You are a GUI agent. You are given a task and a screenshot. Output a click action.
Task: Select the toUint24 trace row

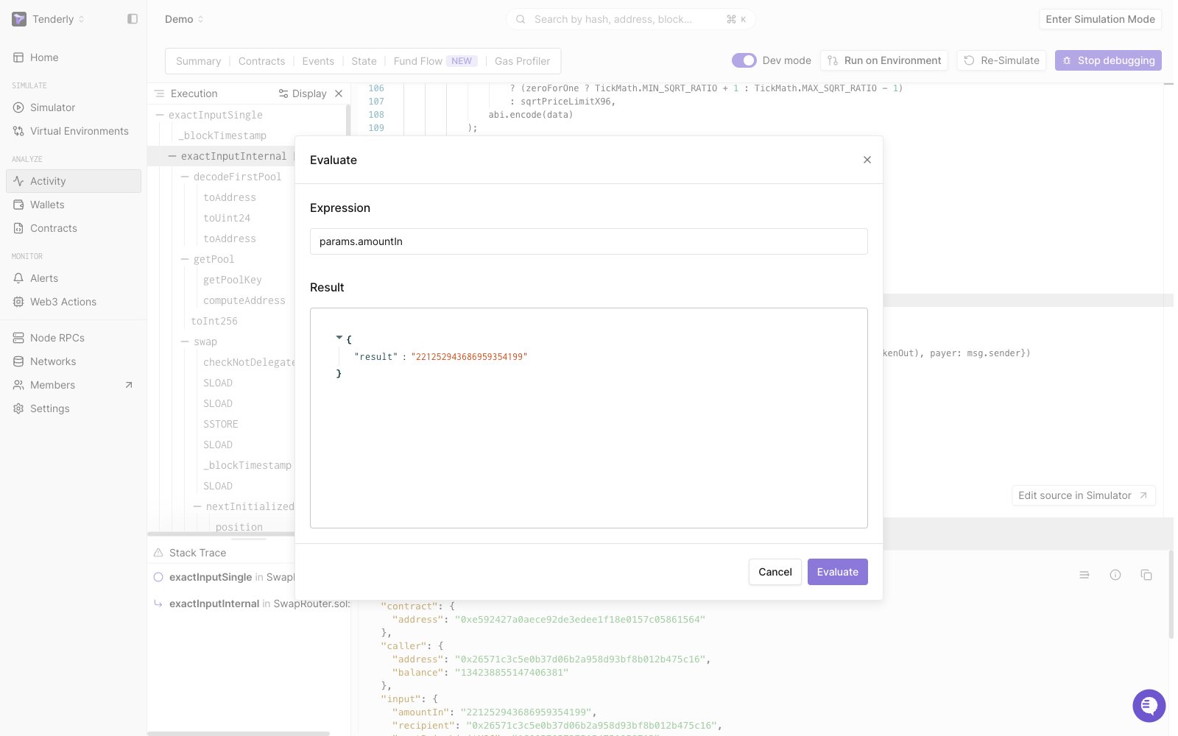coord(227,218)
